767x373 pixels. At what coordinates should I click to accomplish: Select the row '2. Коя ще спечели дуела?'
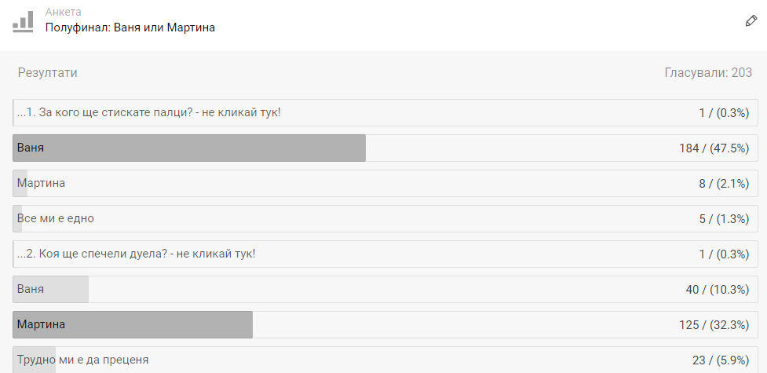click(x=385, y=254)
